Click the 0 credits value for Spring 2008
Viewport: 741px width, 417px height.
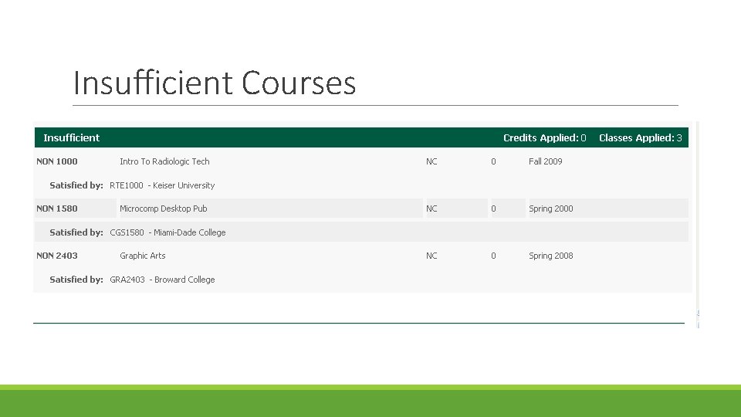click(x=493, y=256)
